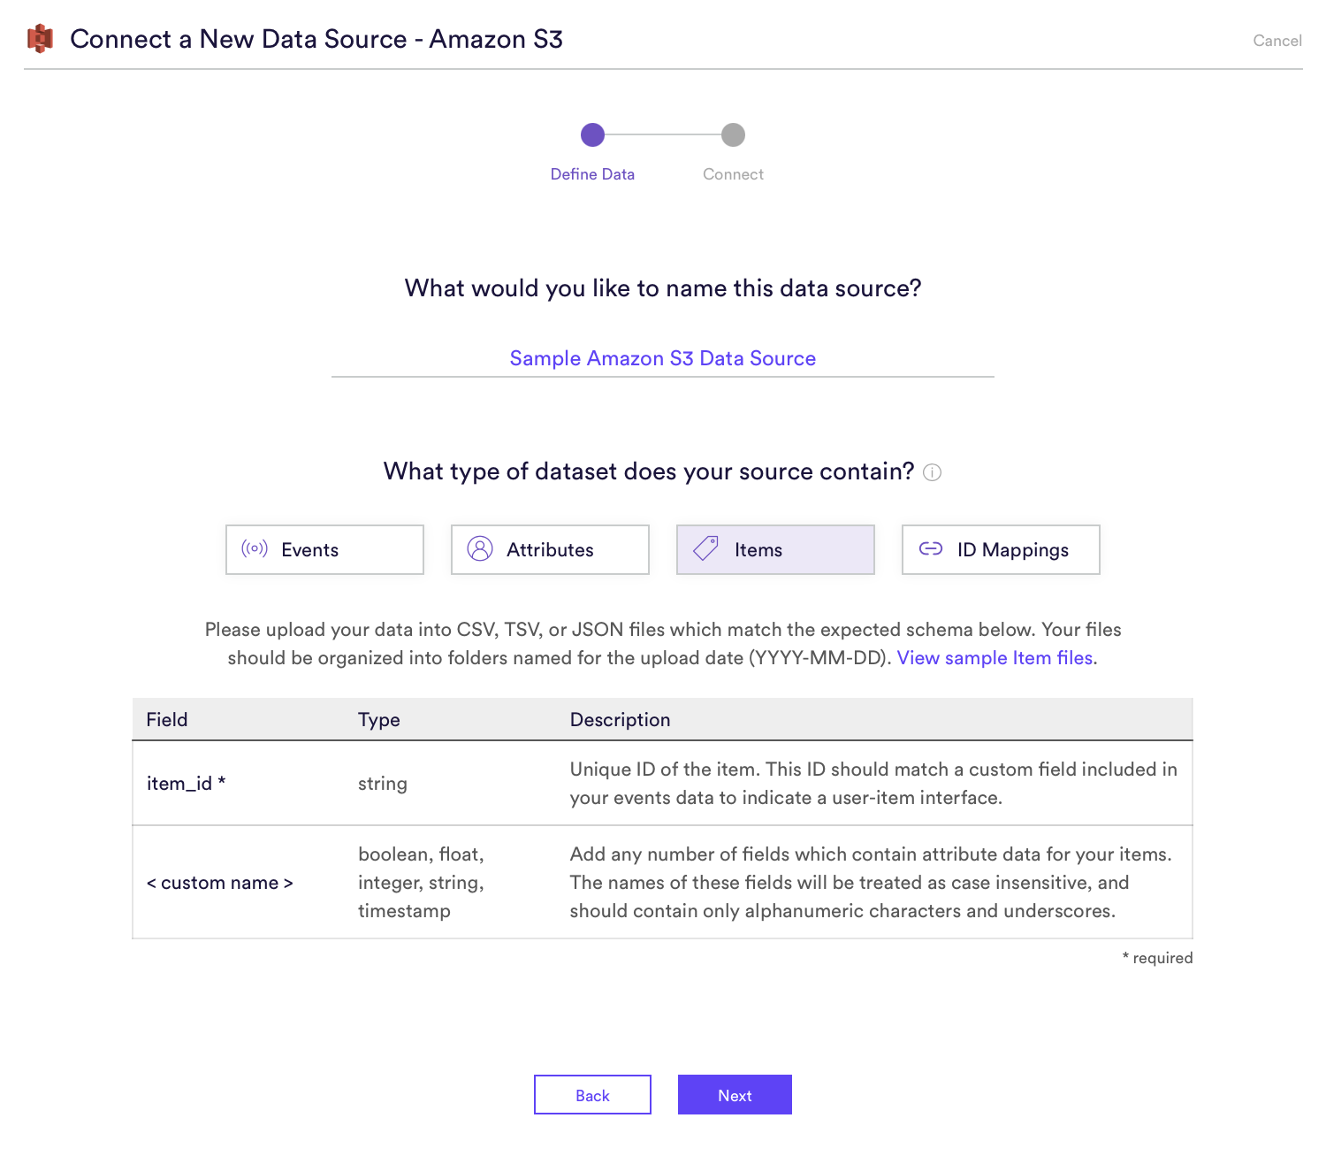The width and height of the screenshot is (1326, 1164).
Task: Click the Define Data step label
Action: click(592, 174)
